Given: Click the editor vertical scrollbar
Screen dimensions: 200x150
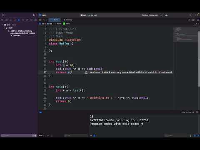Looking at the screenshot, I should [x=199, y=59].
